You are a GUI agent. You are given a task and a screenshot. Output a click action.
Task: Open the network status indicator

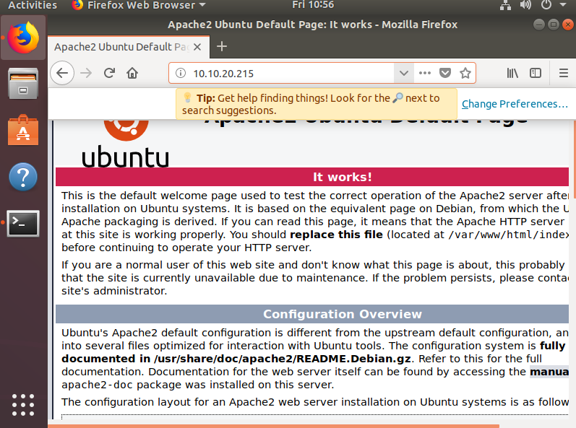pyautogui.click(x=505, y=5)
